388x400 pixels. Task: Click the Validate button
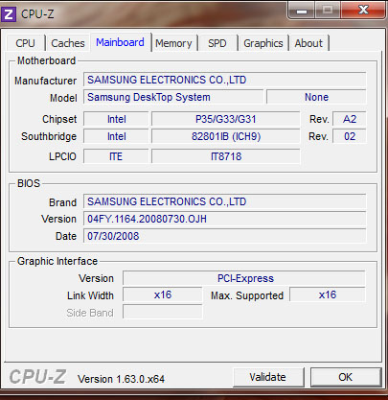tap(268, 377)
